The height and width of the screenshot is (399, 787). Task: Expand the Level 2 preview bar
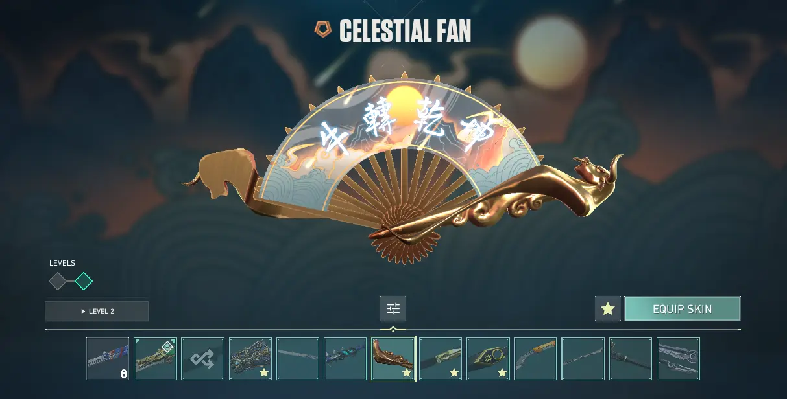tap(97, 311)
